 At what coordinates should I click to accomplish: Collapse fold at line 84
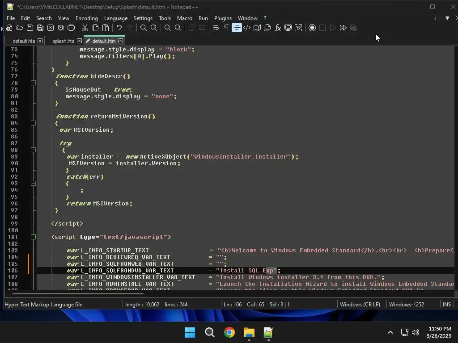[x=33, y=123]
